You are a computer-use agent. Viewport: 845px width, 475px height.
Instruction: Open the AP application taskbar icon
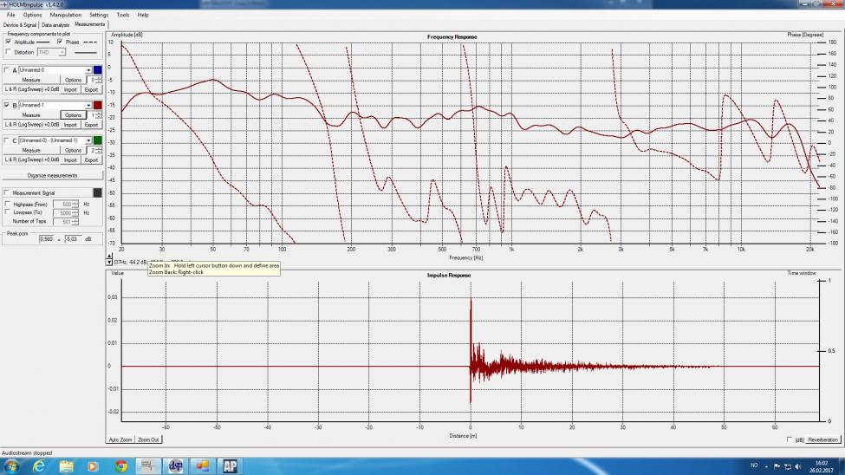click(x=231, y=465)
